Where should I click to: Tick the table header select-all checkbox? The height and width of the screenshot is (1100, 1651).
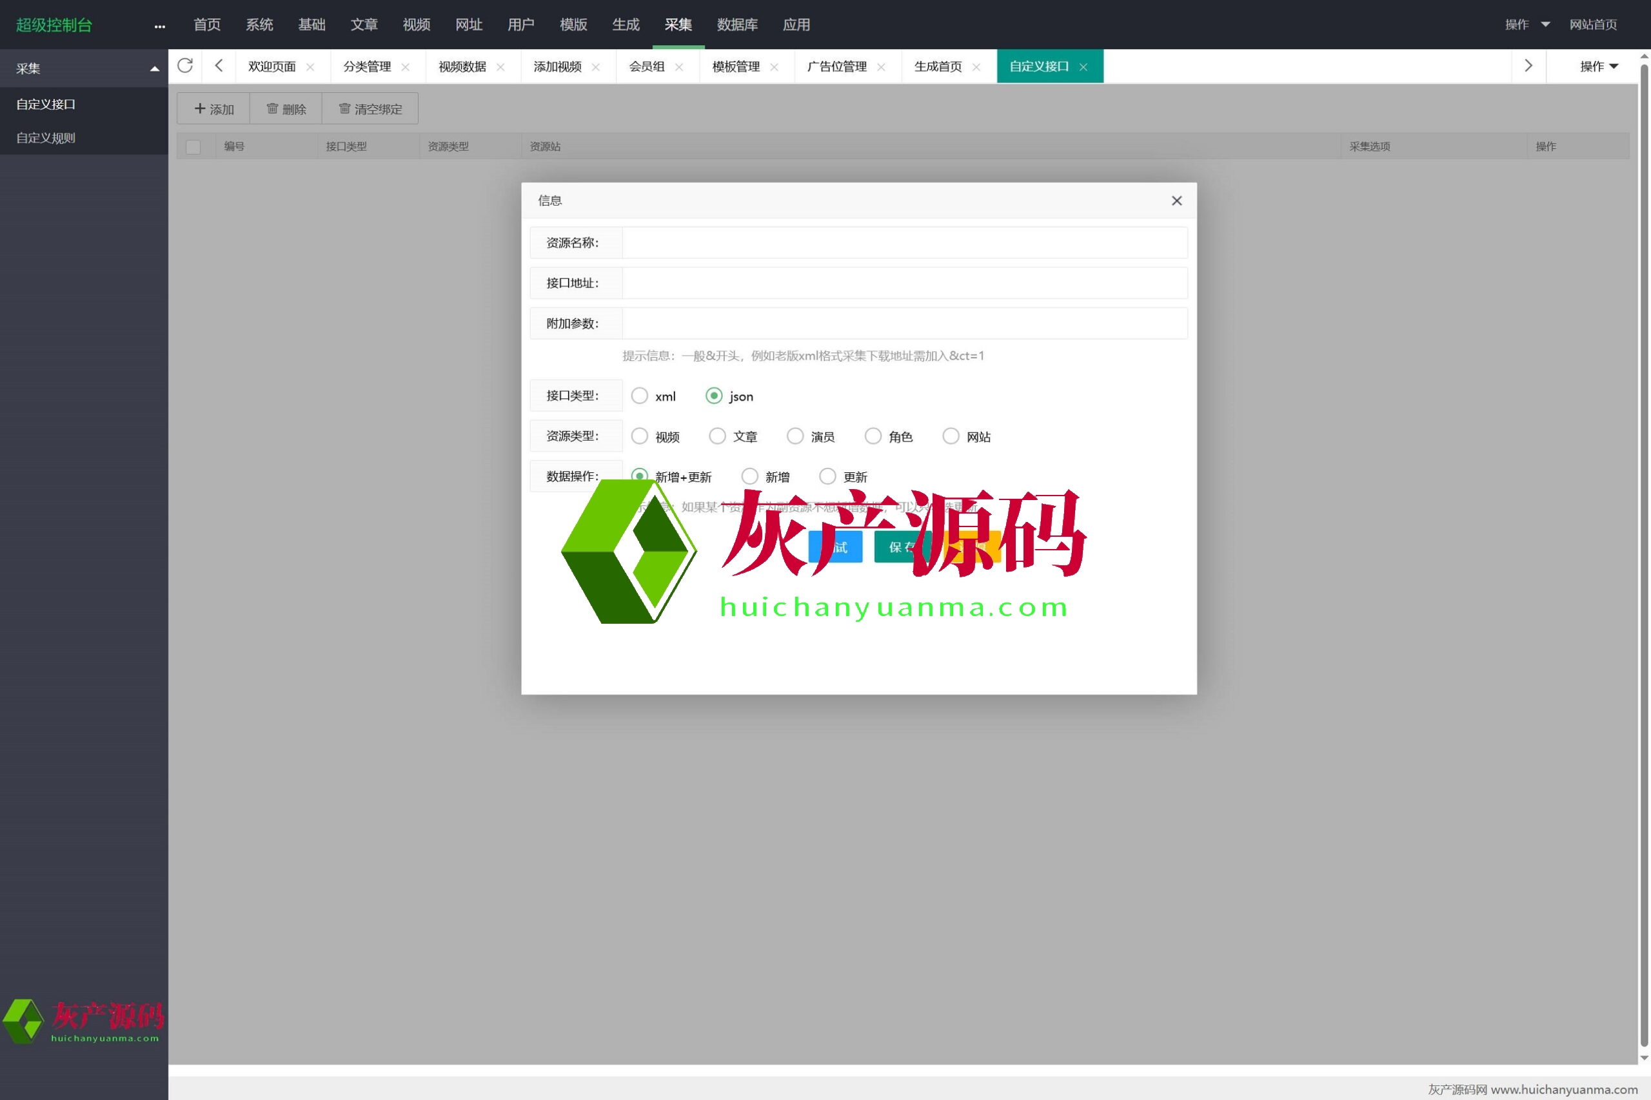pyautogui.click(x=193, y=147)
